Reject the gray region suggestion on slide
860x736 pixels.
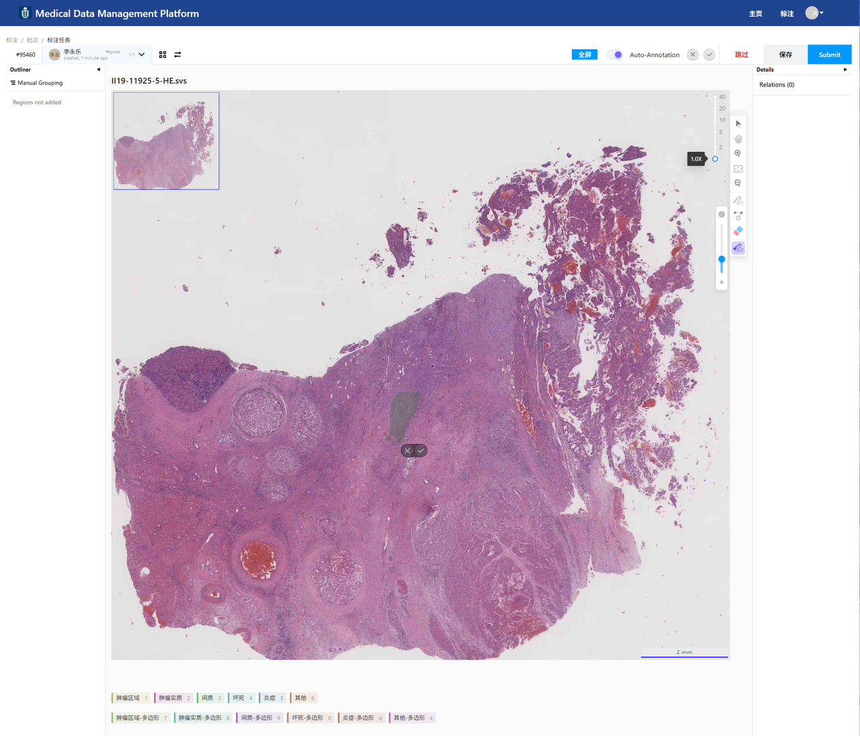[x=407, y=451]
